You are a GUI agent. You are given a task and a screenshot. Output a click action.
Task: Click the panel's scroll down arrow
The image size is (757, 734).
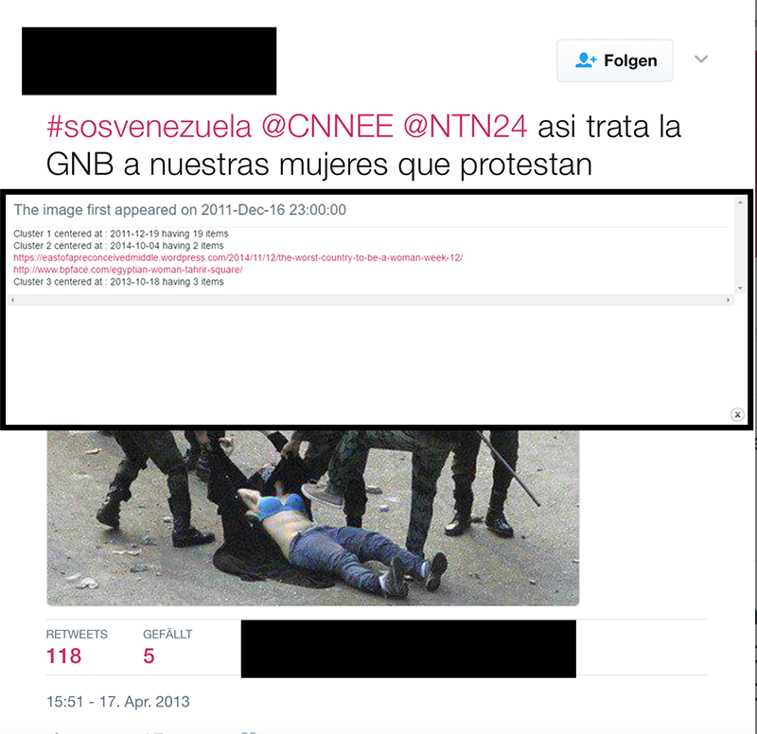coord(740,288)
